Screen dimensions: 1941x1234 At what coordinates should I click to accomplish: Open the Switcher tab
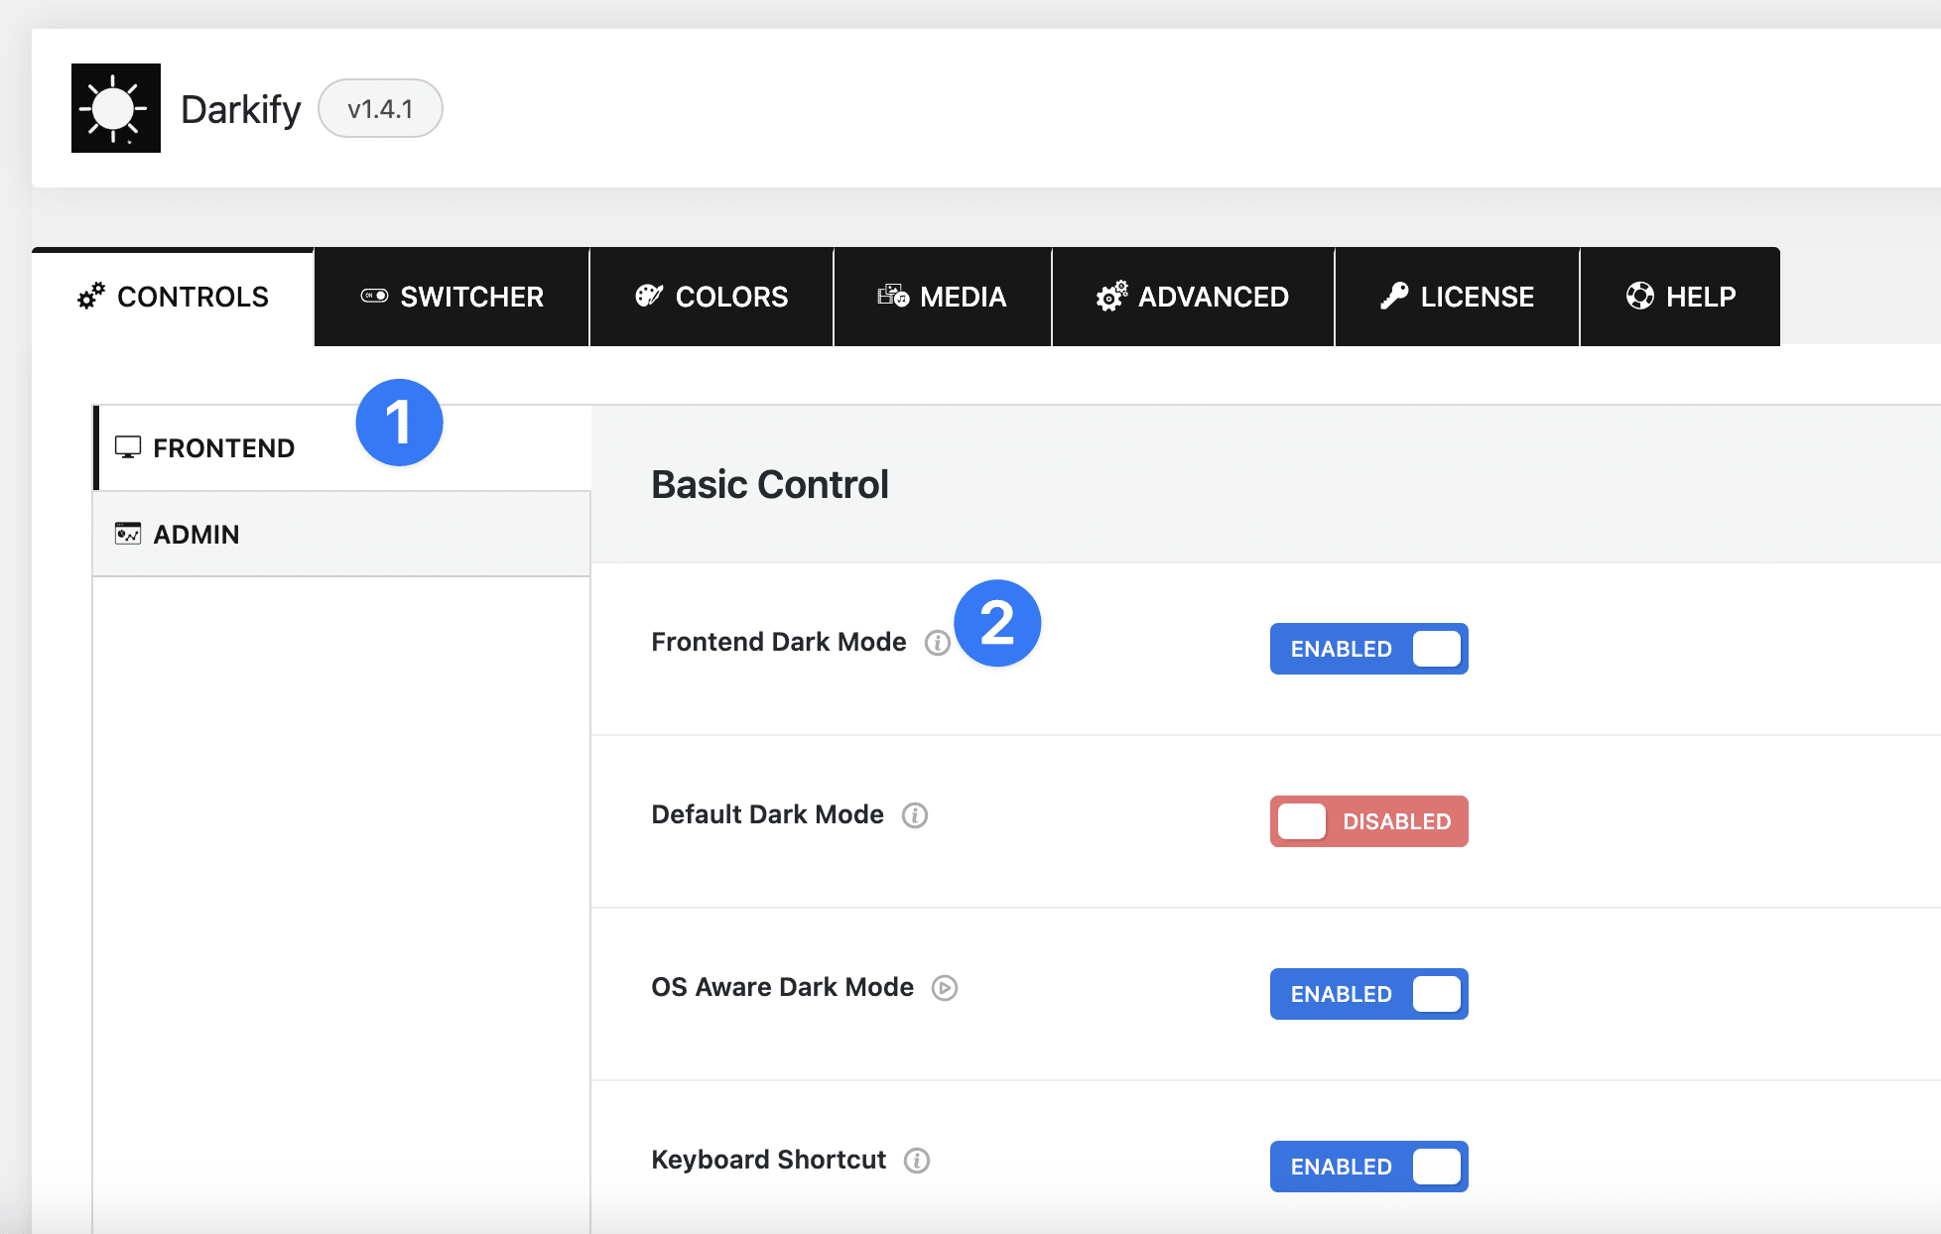click(453, 297)
